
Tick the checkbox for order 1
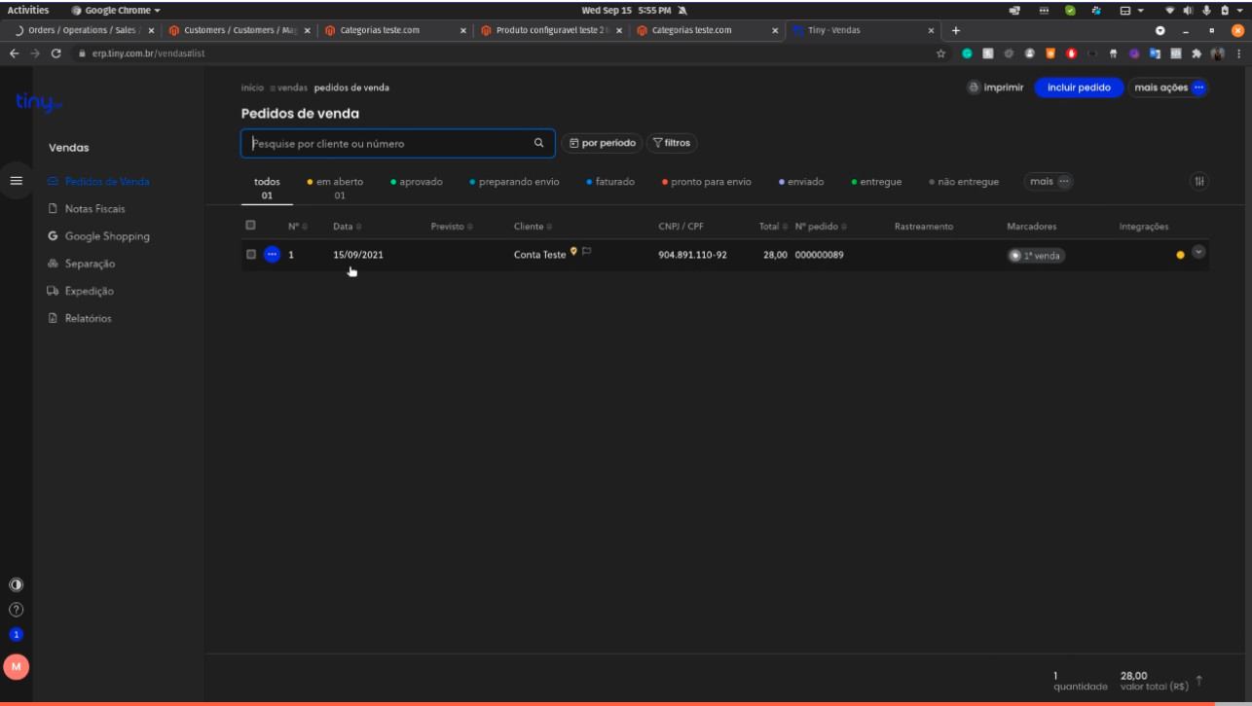(250, 255)
